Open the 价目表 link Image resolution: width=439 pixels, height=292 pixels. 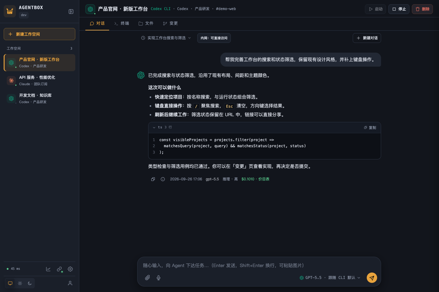tap(264, 179)
